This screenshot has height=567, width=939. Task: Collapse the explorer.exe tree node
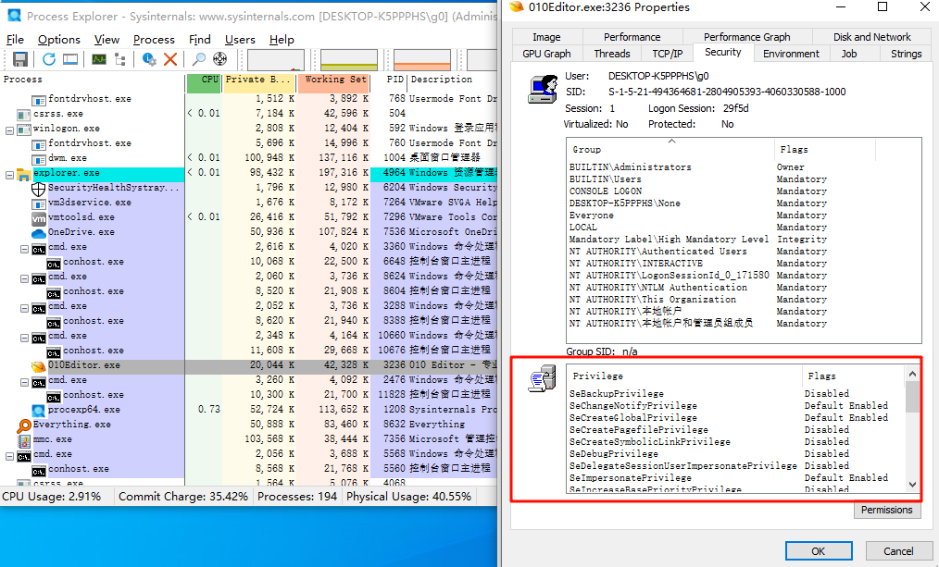pyautogui.click(x=9, y=175)
